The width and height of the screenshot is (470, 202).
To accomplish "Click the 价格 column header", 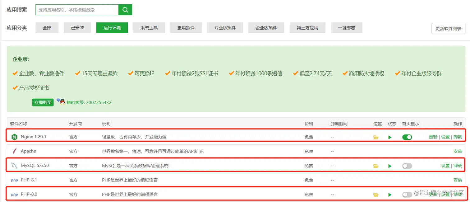I will [x=309, y=124].
